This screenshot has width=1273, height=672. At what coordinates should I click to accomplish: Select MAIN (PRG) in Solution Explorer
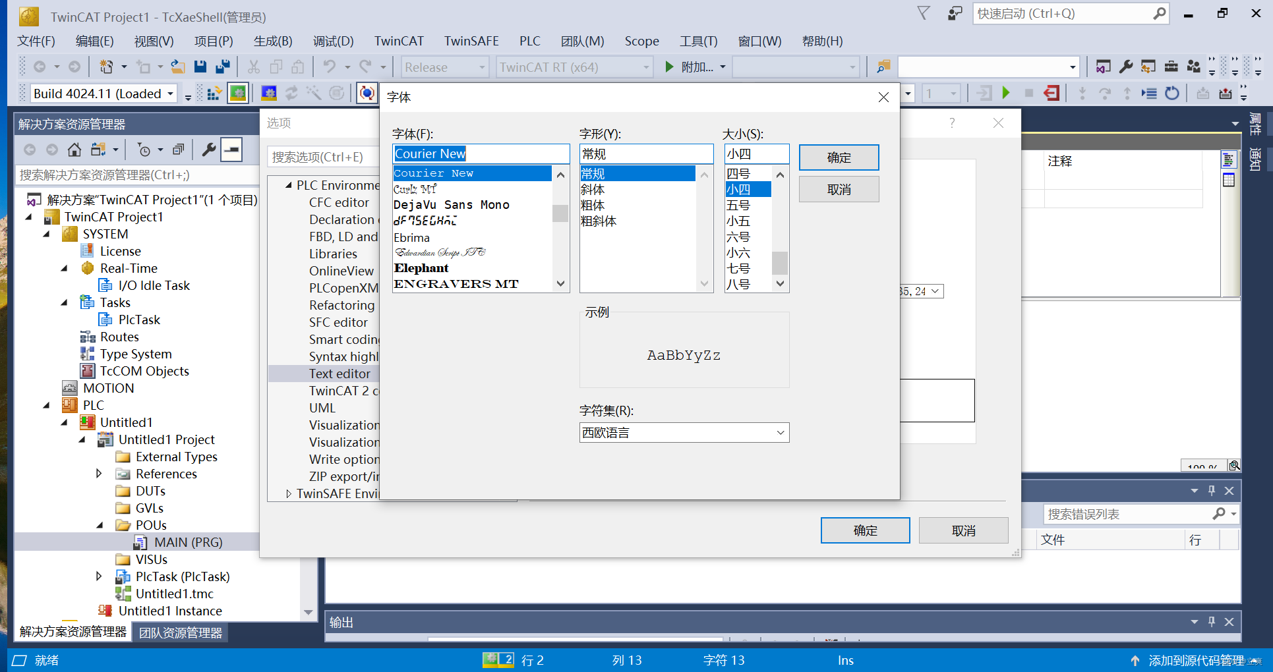(x=188, y=542)
